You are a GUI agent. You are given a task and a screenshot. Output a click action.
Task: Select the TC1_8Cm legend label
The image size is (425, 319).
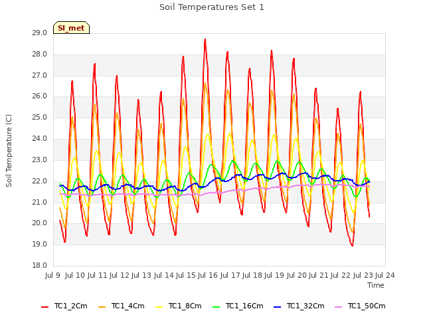click(x=185, y=306)
